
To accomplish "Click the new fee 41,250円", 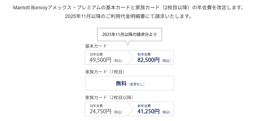I will click(x=148, y=111).
